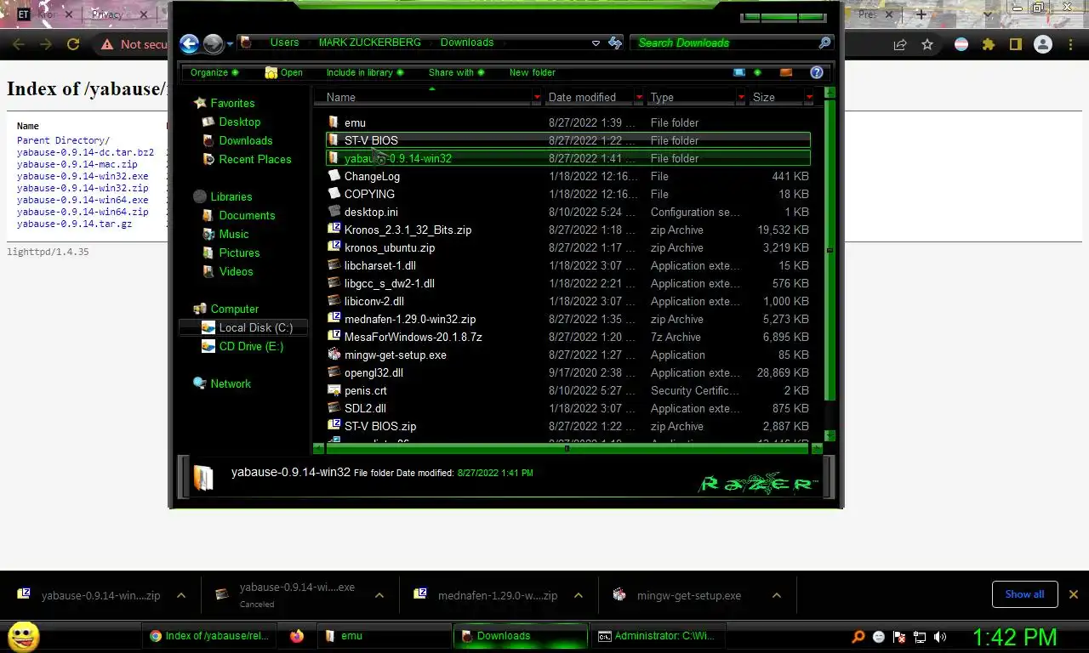
Task: Click the mingw-get-setup.exe file icon
Action: (334, 355)
